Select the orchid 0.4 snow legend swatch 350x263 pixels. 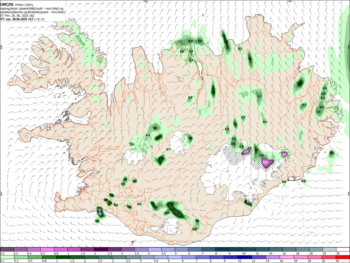coord(34,250)
